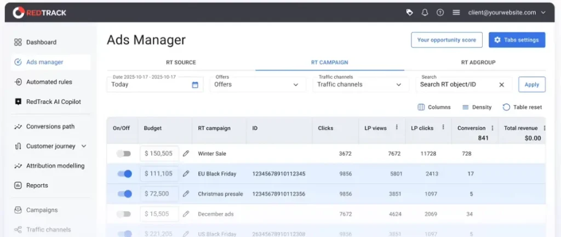
Task: Edit EU Black Friday budget pencil icon
Action: 186,173
